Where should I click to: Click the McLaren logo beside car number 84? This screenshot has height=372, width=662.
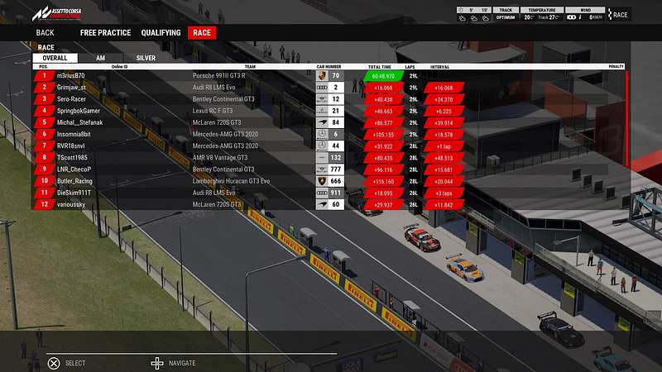[322, 122]
